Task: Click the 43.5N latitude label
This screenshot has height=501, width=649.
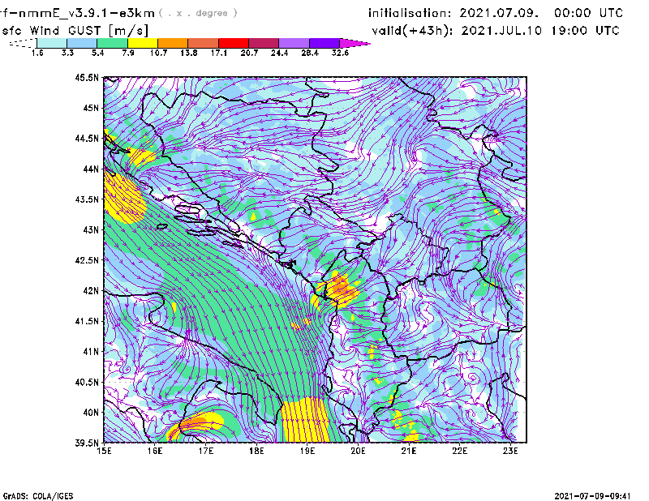Action: click(87, 199)
